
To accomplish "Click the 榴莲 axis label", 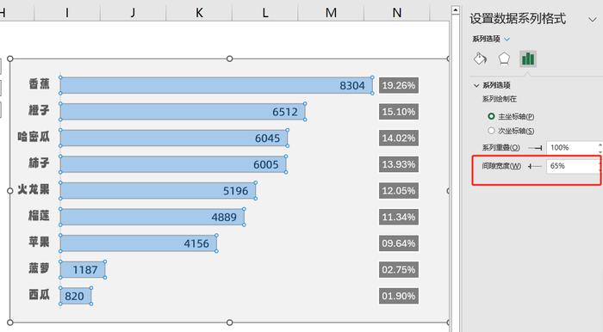I will tap(40, 215).
